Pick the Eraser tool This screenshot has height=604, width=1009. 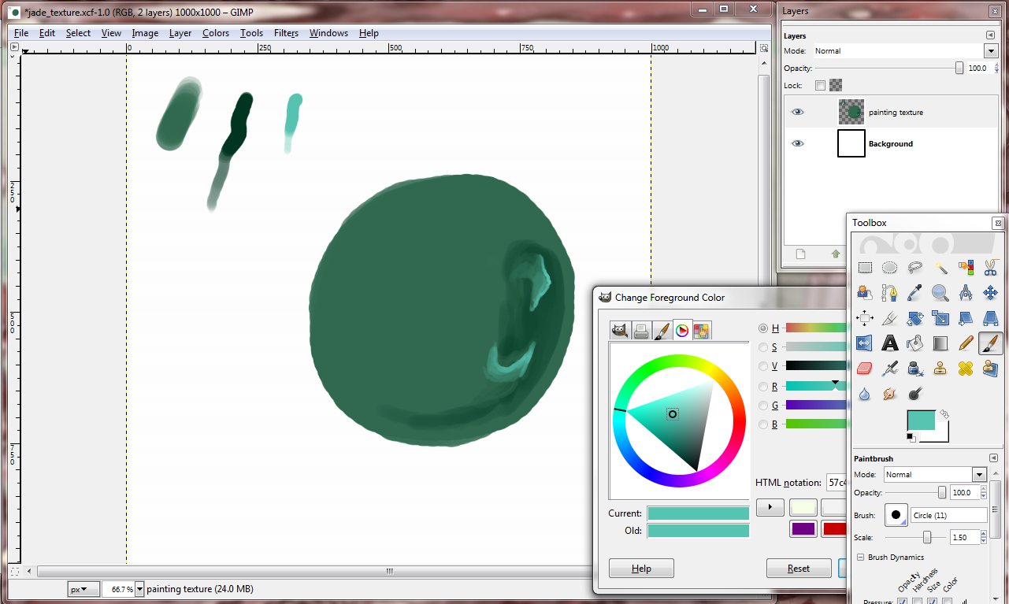click(865, 369)
